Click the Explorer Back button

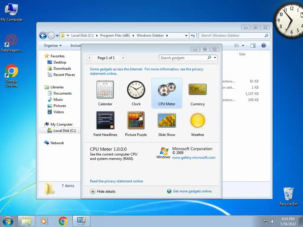(43, 35)
